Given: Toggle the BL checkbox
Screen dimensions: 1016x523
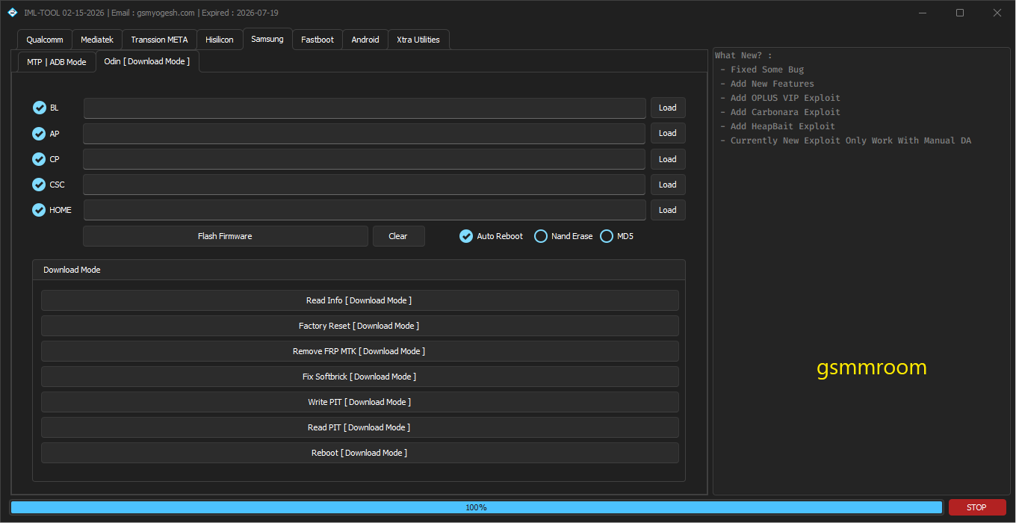Looking at the screenshot, I should (40, 108).
